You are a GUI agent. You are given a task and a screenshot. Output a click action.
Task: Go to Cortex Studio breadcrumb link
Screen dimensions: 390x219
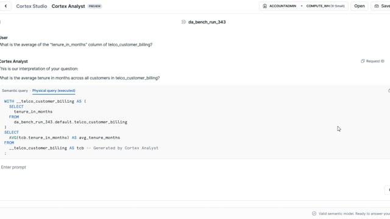point(32,6)
